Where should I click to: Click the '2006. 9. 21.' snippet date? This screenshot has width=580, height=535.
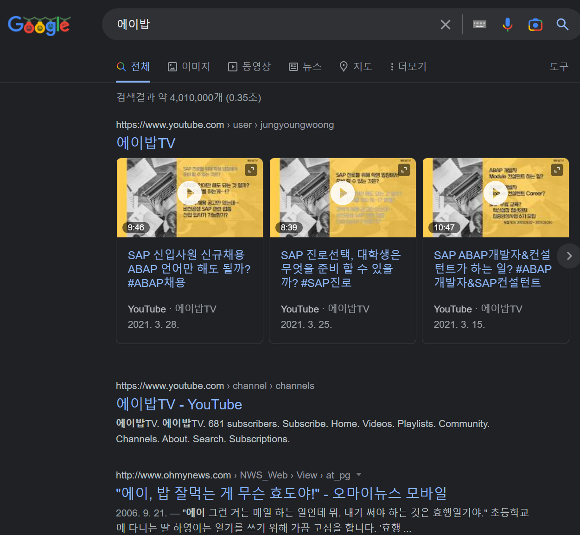pos(141,513)
